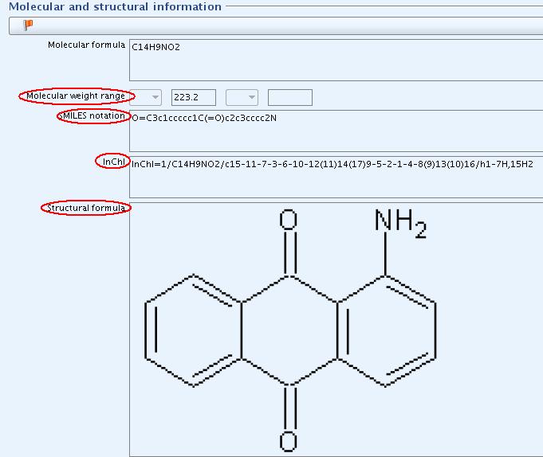Image resolution: width=543 pixels, height=457 pixels.
Task: Click 'Molecular and structural information' heading
Action: coord(115,6)
